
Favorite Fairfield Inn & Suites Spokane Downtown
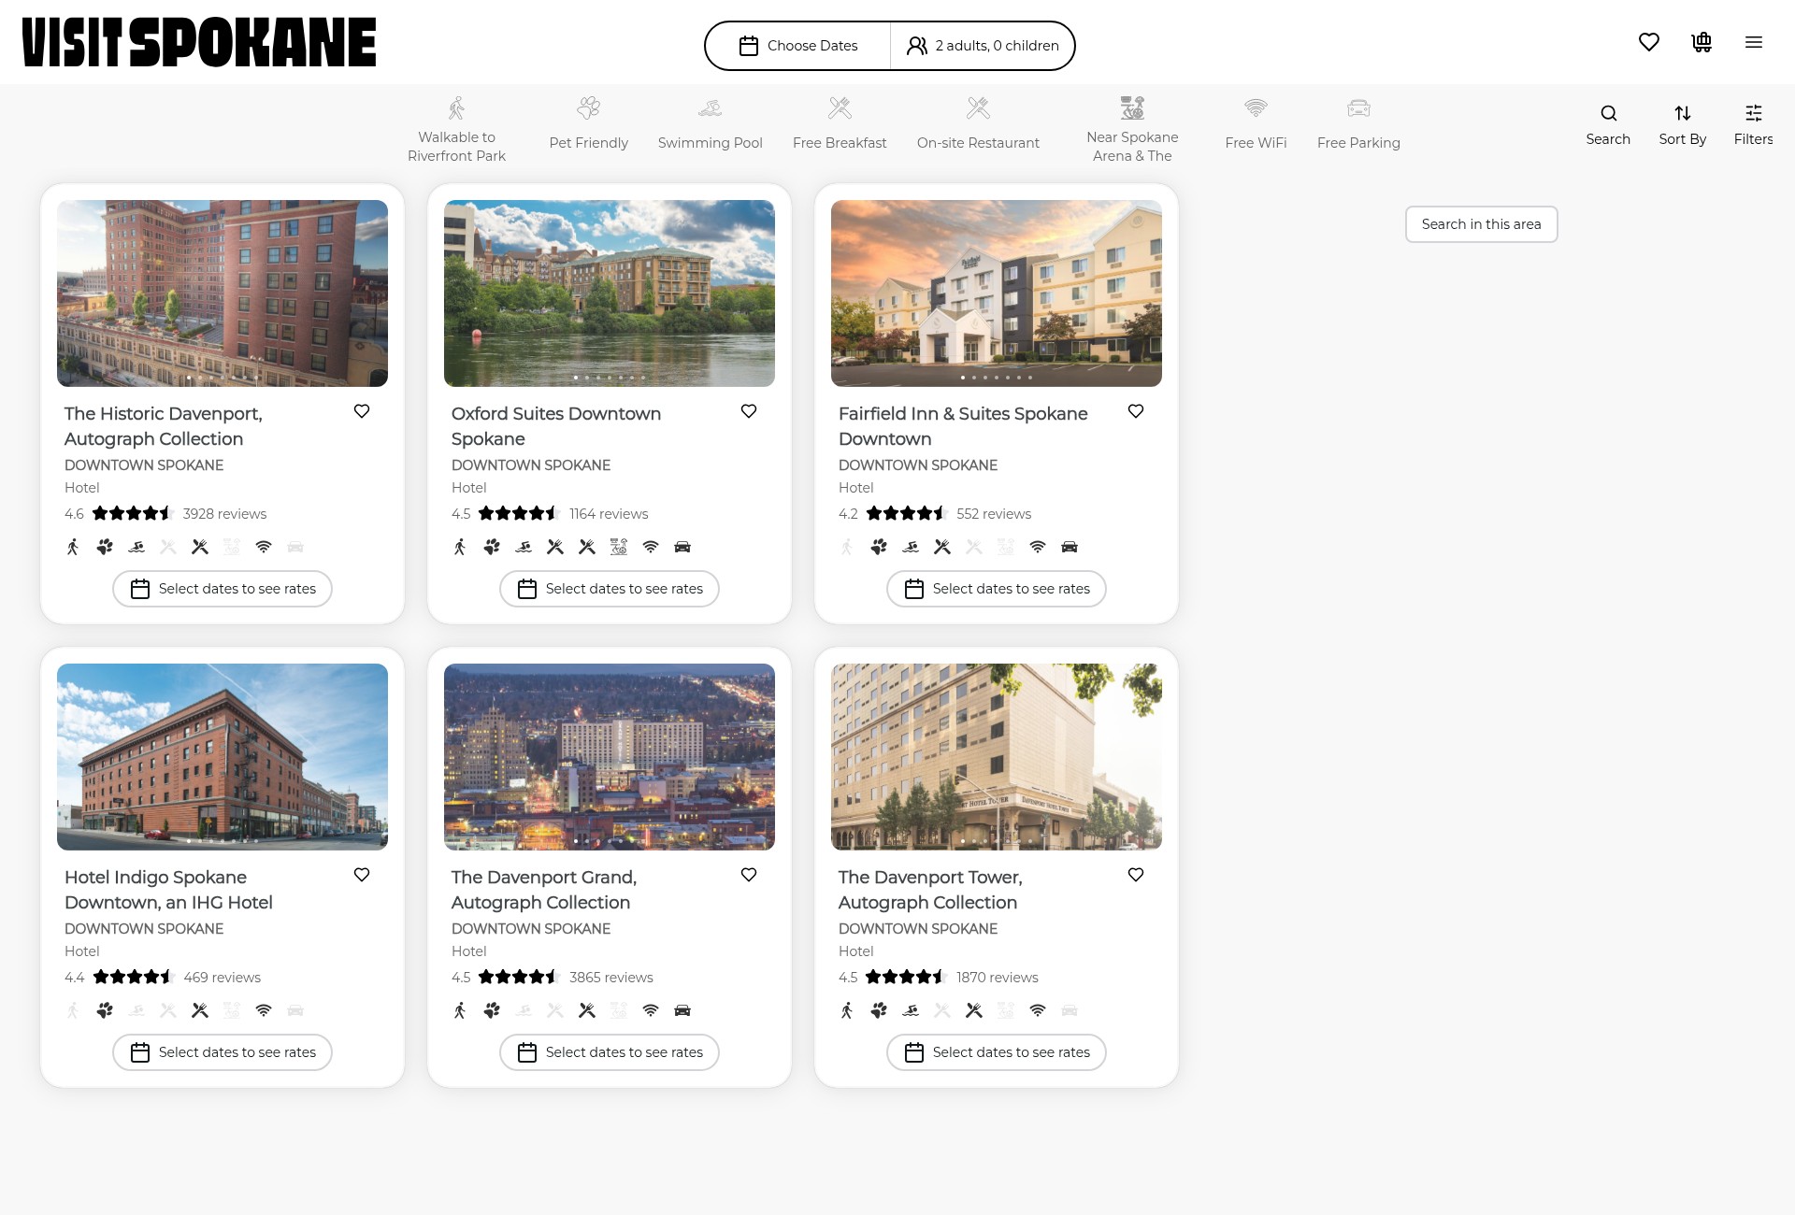(1136, 411)
